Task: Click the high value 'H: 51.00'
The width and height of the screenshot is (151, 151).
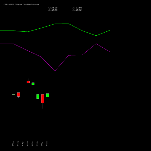Action: (77, 8)
